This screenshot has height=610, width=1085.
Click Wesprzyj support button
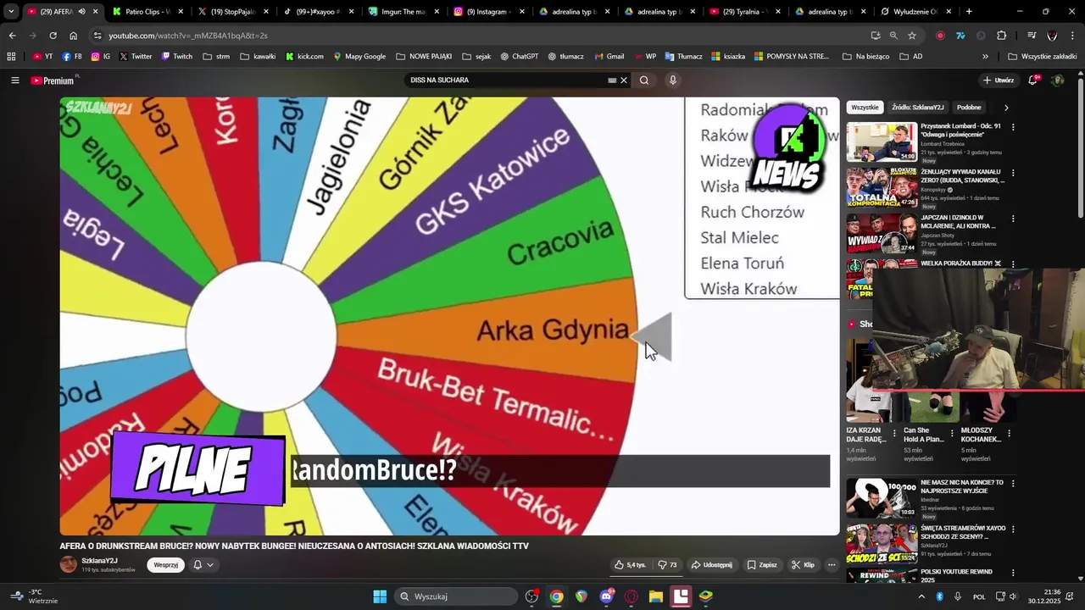click(x=166, y=565)
